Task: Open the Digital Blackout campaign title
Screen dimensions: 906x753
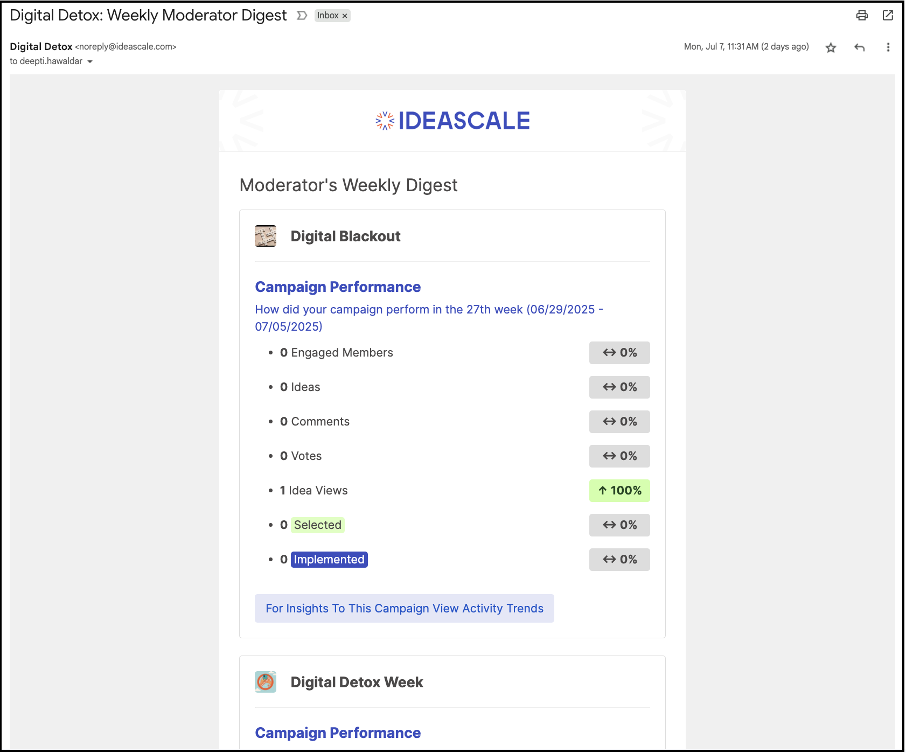Action: (345, 236)
